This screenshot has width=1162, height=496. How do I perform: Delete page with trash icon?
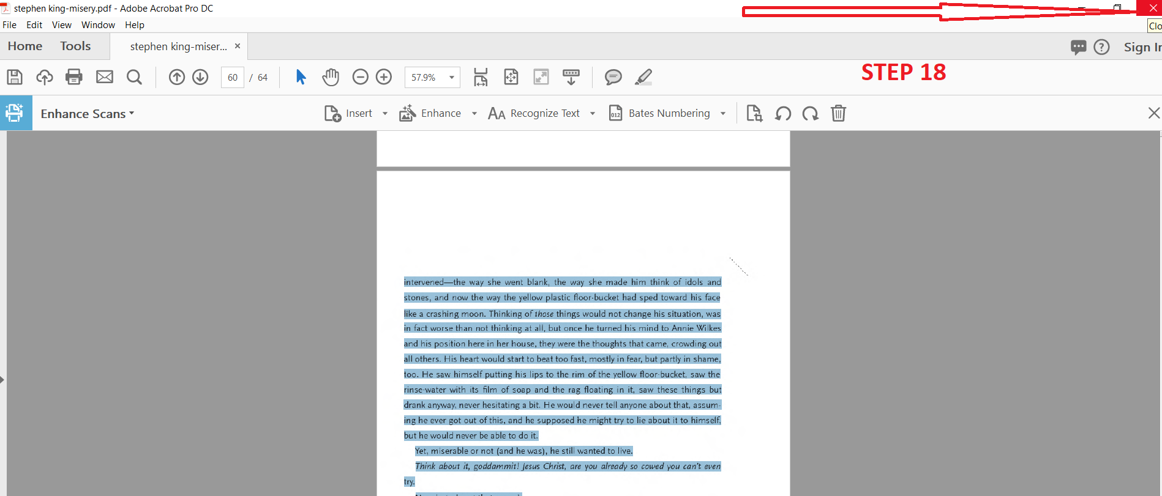(x=838, y=113)
